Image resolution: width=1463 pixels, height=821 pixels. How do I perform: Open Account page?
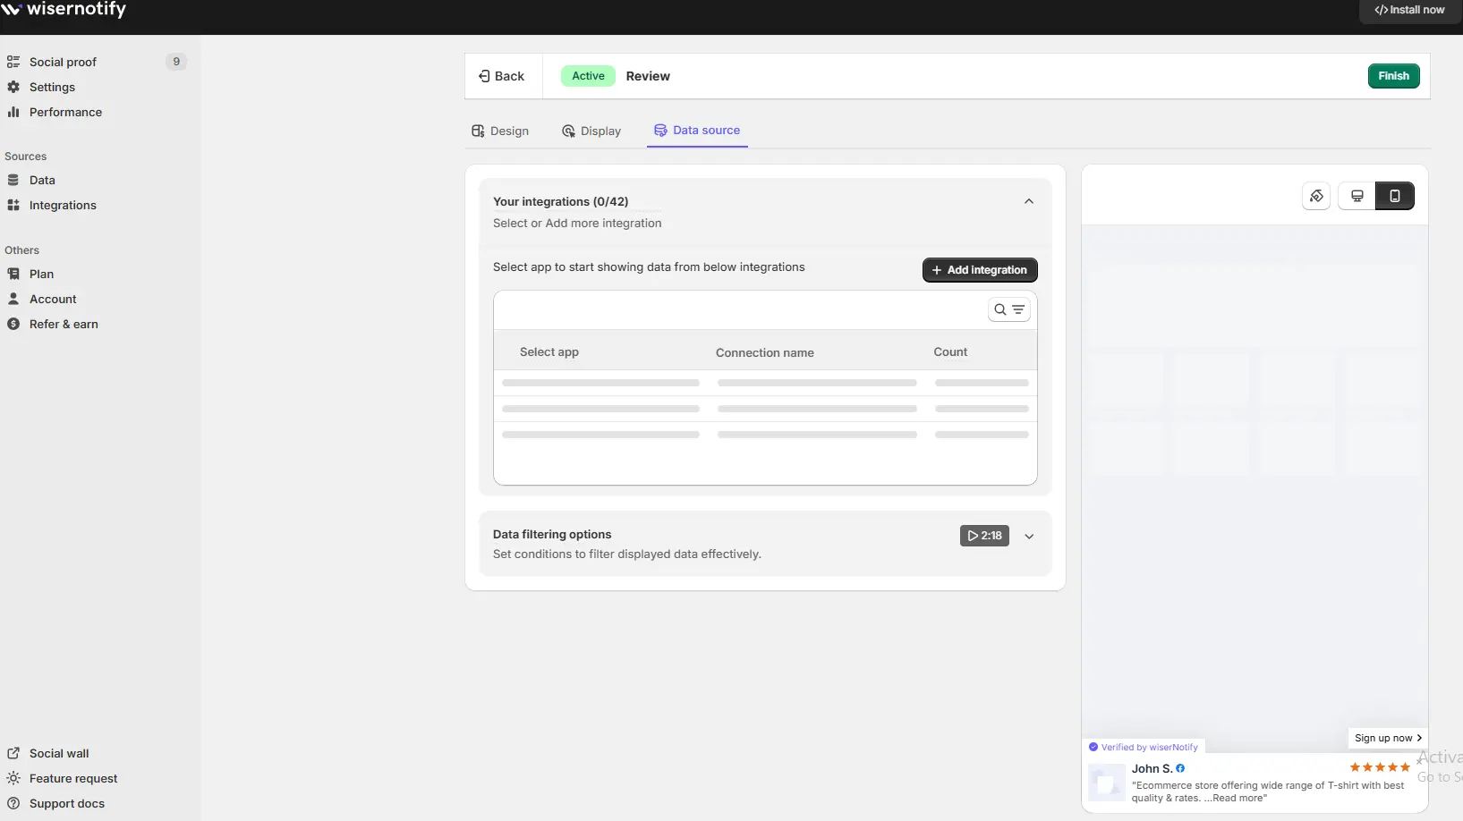click(53, 299)
